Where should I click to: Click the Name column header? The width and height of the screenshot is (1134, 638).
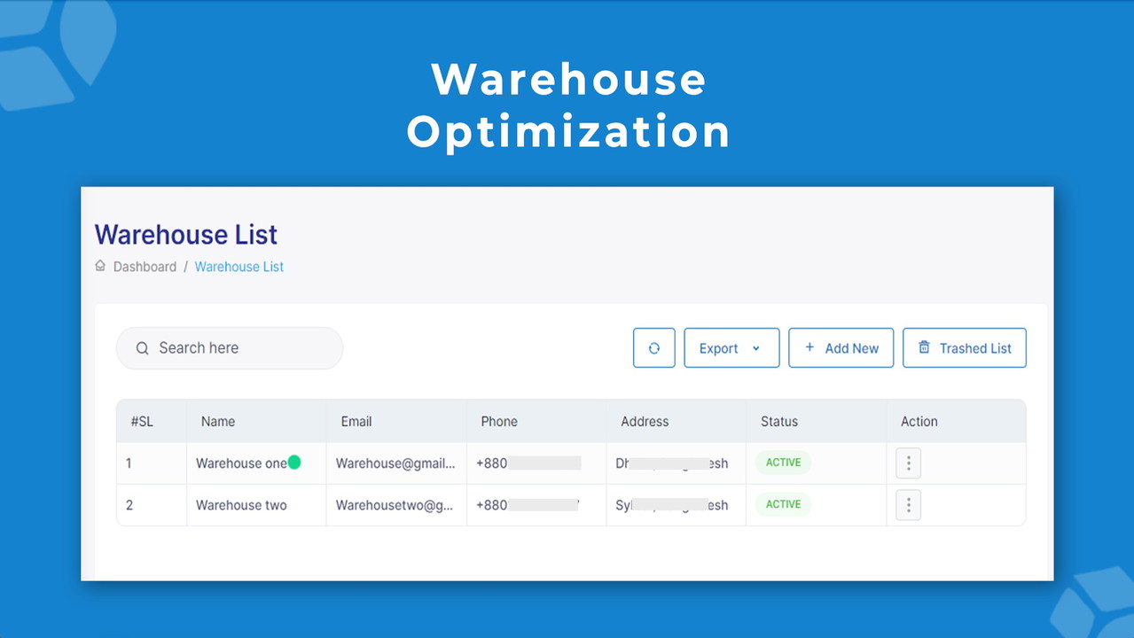[x=218, y=422]
